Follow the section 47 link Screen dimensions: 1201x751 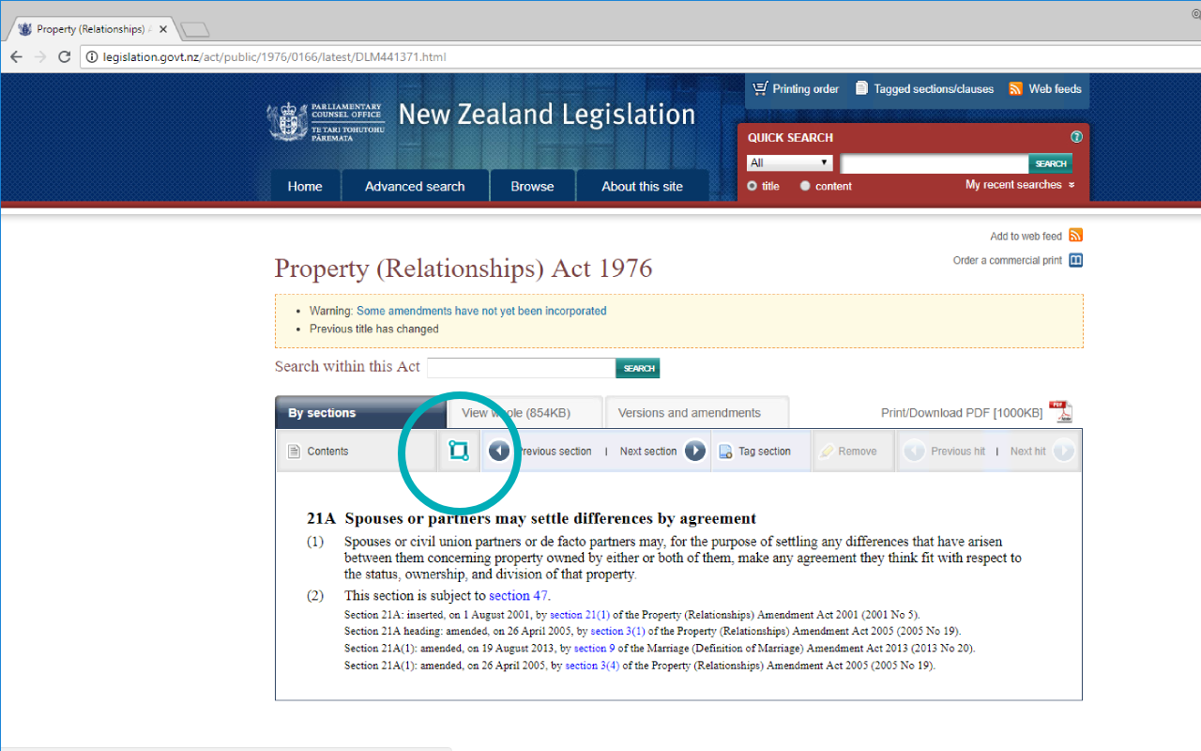pyautogui.click(x=518, y=595)
